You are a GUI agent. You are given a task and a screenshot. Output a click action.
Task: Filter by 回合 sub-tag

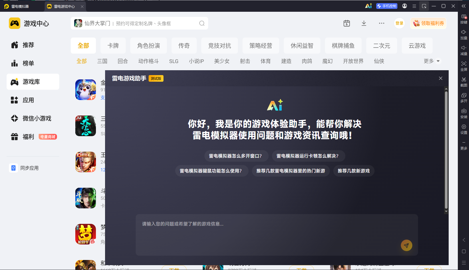click(x=123, y=61)
